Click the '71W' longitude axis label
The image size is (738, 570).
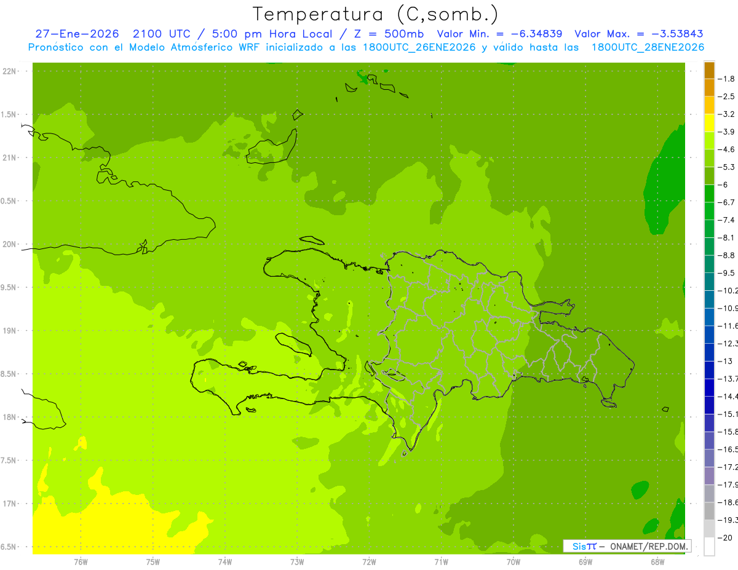point(441,562)
